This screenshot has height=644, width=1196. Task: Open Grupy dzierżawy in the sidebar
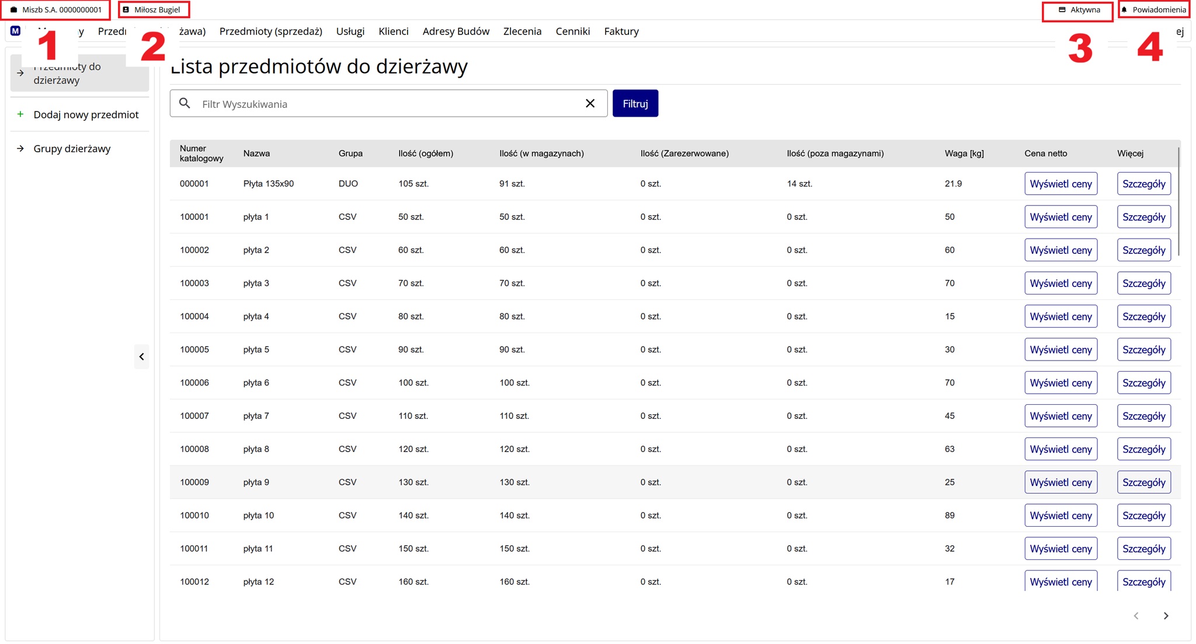(x=72, y=149)
